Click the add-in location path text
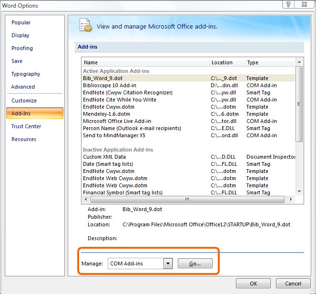316x294 pixels. (206, 224)
